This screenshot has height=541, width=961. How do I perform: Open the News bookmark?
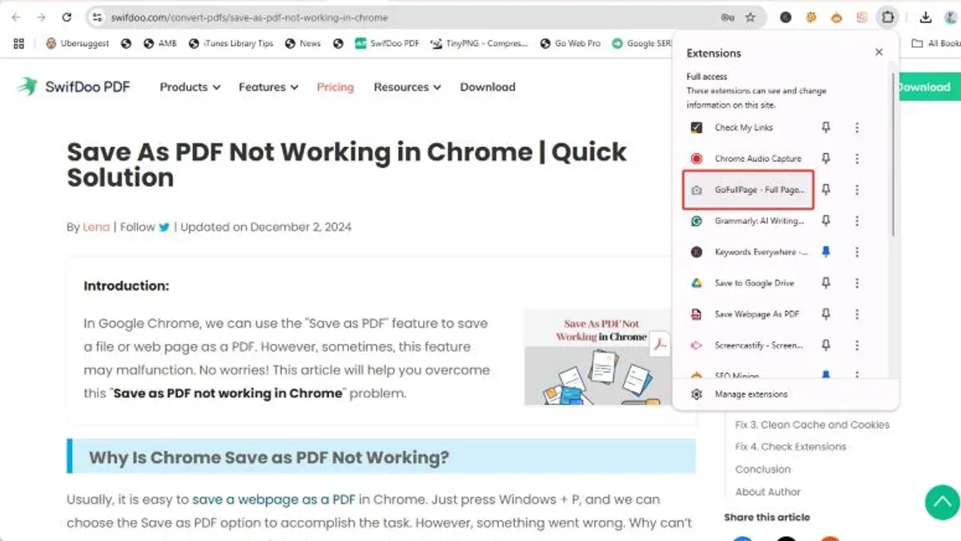tap(303, 43)
